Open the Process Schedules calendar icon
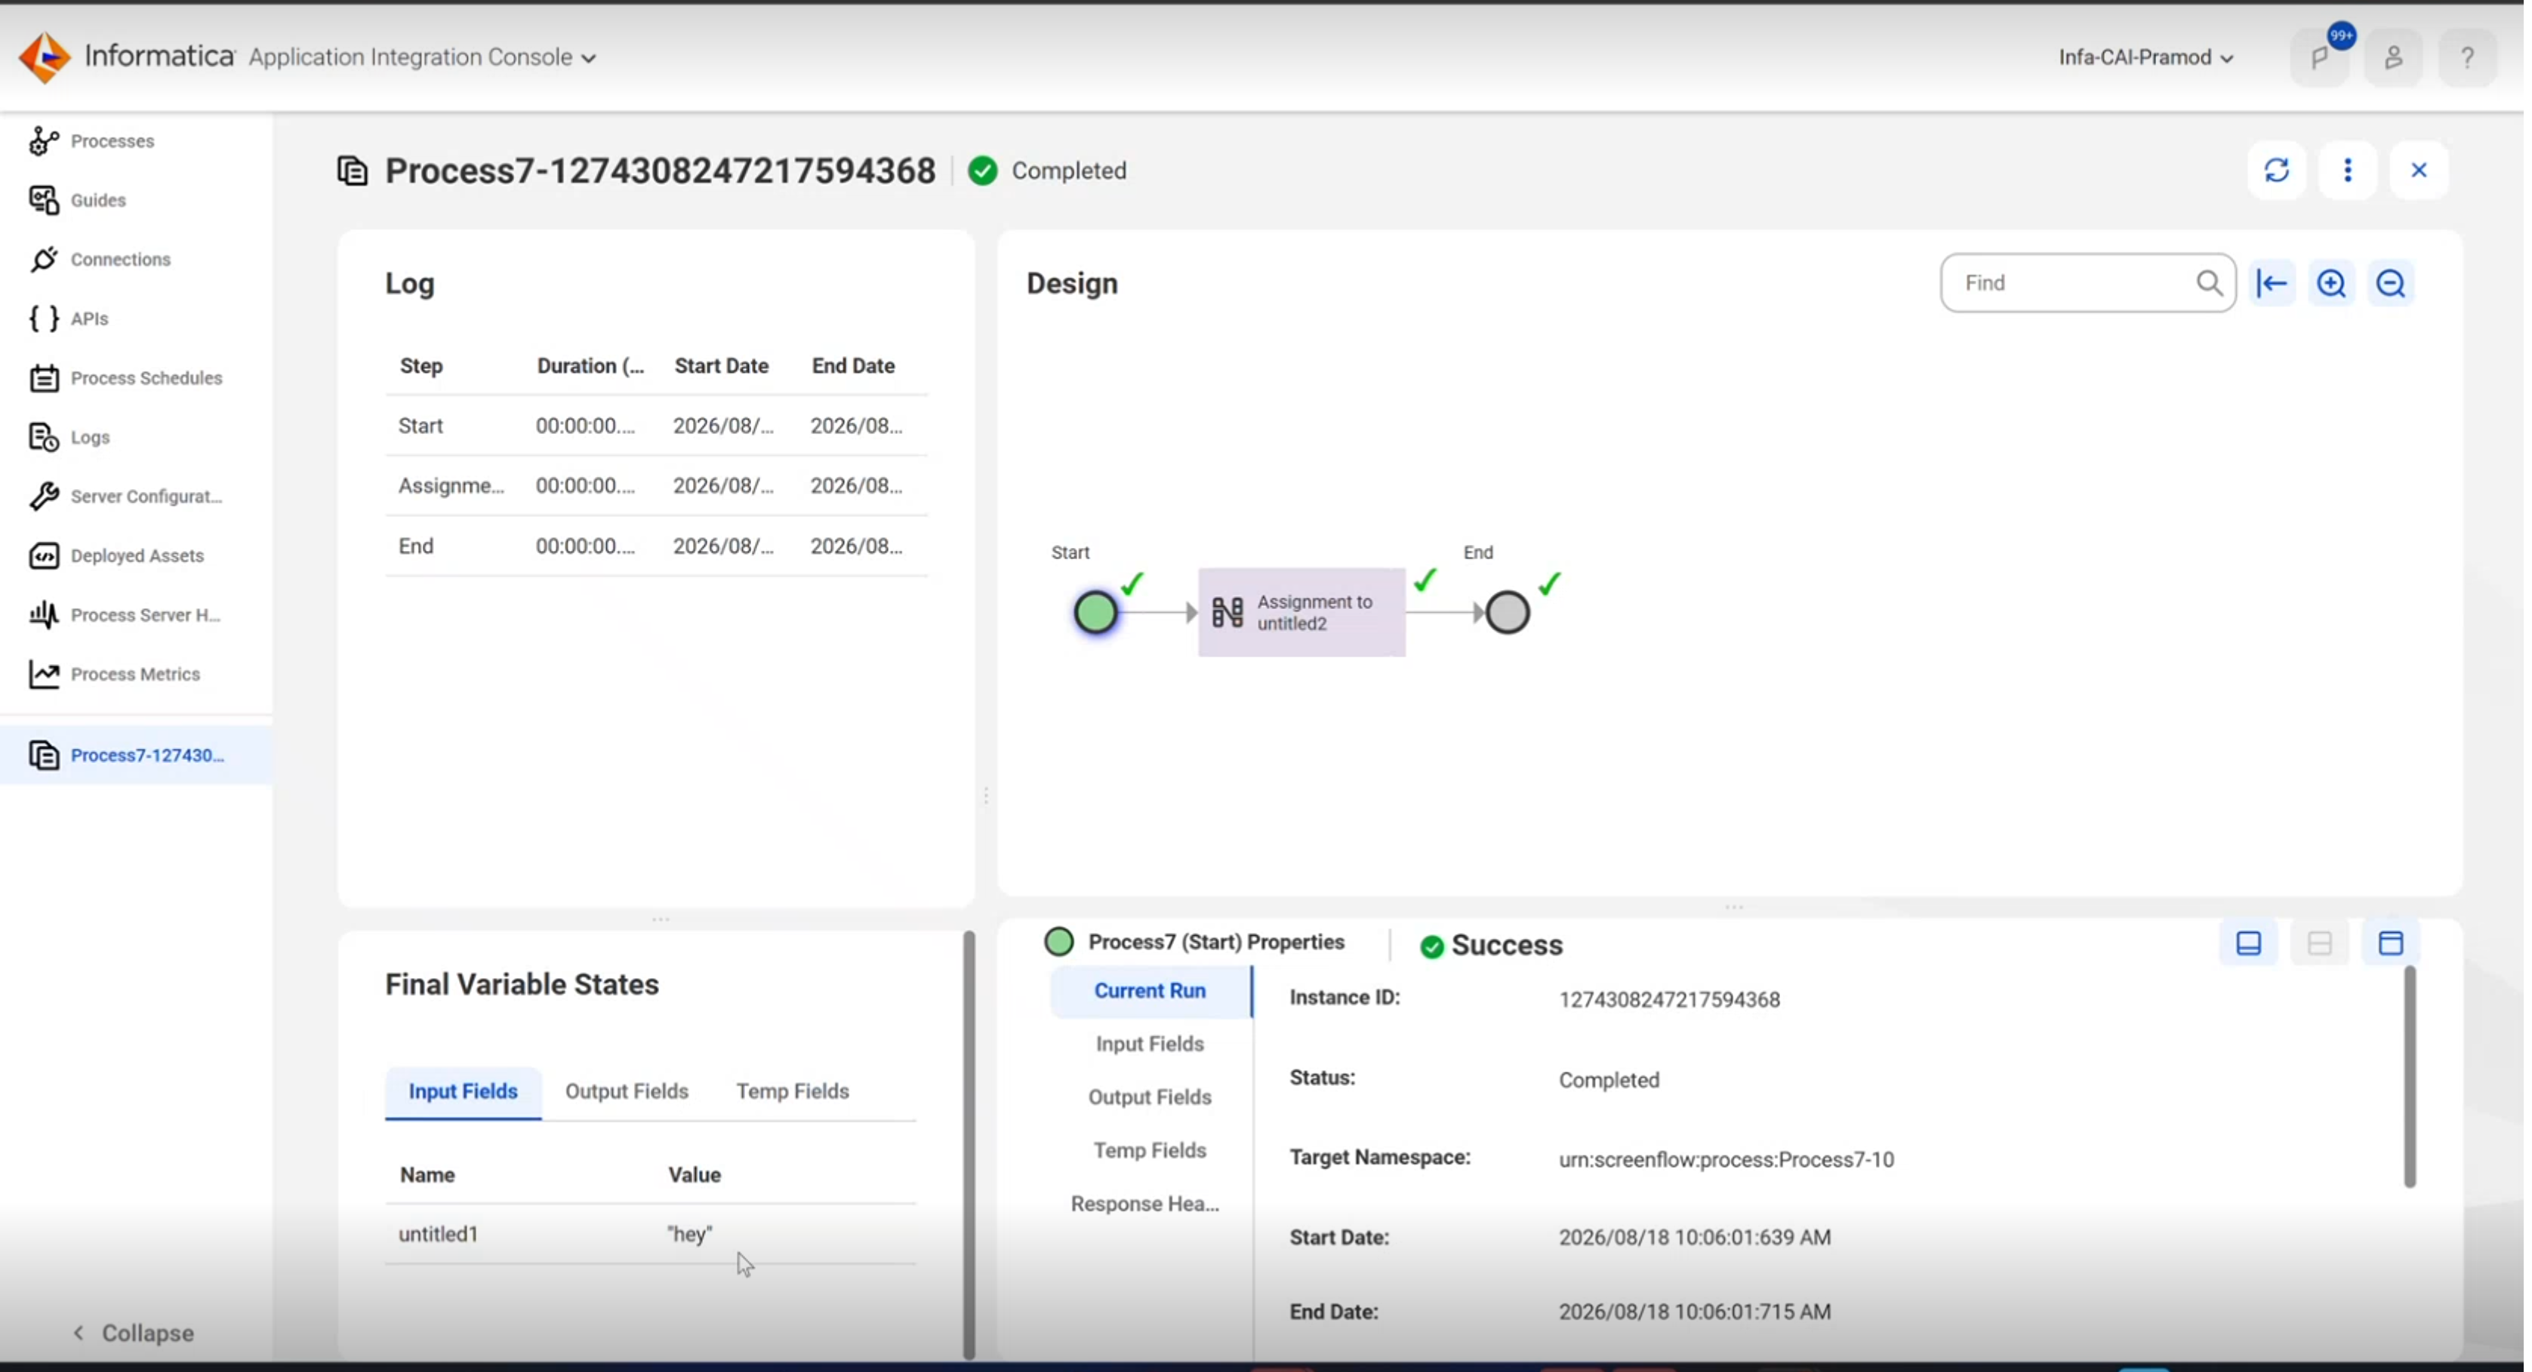Viewport: 2532px width, 1372px height. [x=43, y=377]
